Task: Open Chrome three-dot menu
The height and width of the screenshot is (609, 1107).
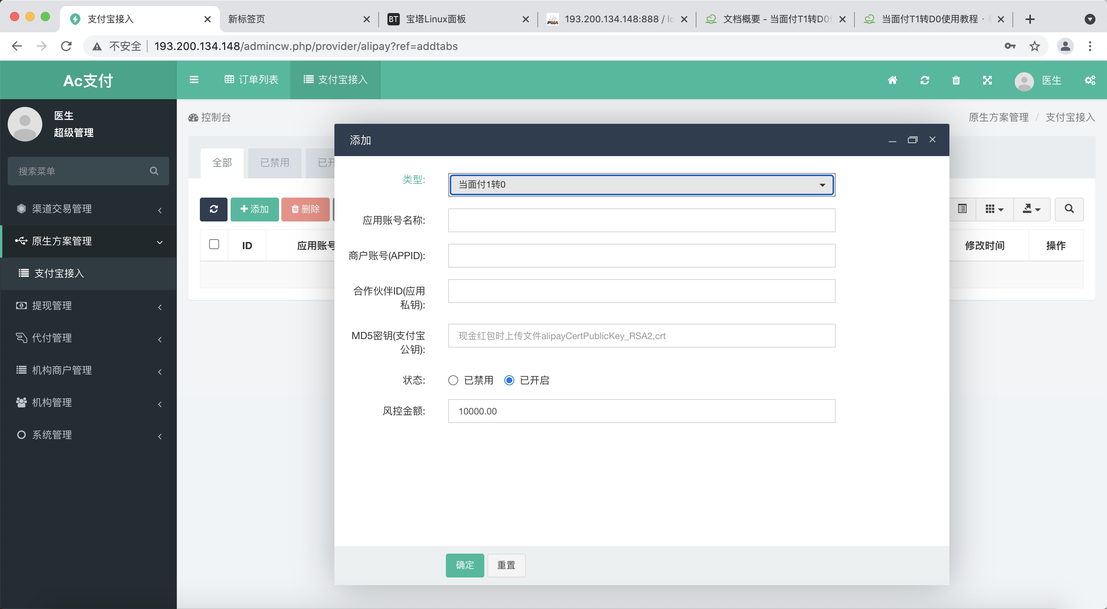Action: pyautogui.click(x=1090, y=46)
